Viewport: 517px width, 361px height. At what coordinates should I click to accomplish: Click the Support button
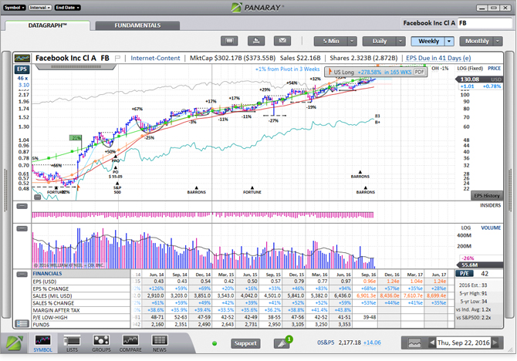[x=246, y=343]
